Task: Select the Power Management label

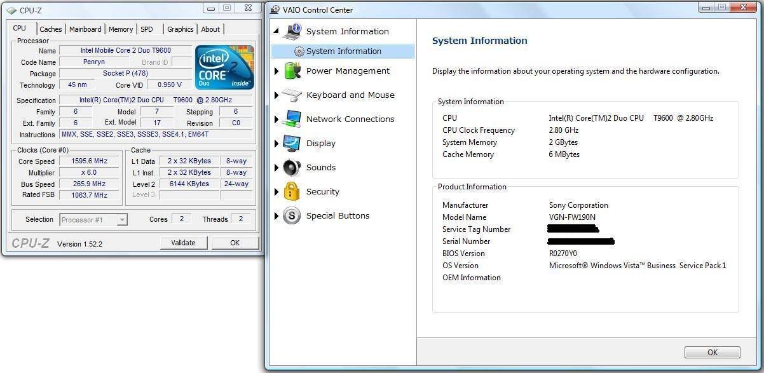Action: tap(348, 71)
